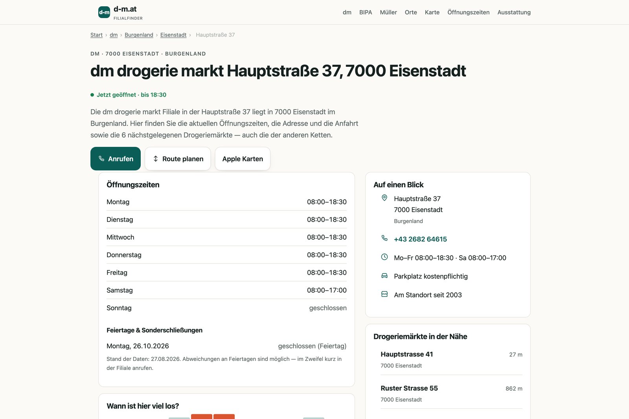Click the 27 m distance value

(516, 355)
